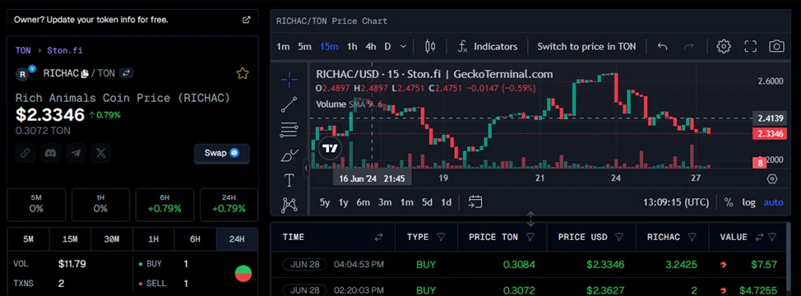Open the X (Twitter) social icon
The image size is (801, 296).
click(x=101, y=153)
